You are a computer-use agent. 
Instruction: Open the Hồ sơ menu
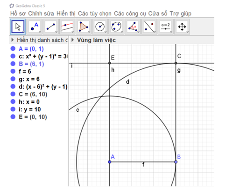(x=18, y=14)
